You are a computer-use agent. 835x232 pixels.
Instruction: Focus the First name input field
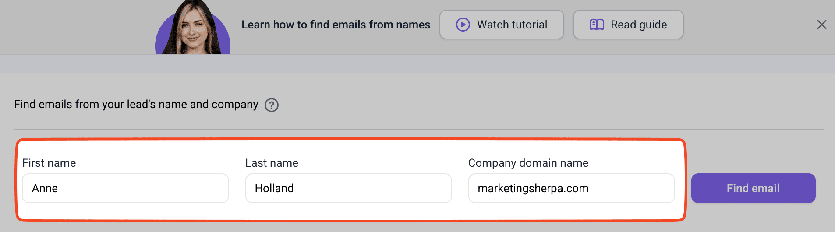tap(125, 188)
